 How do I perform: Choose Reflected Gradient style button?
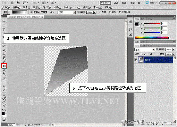(x=42, y=12)
